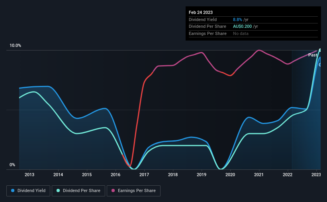Click the teal Dividend Per Share legend dot
This screenshot has height=202, width=327.
(x=58, y=190)
